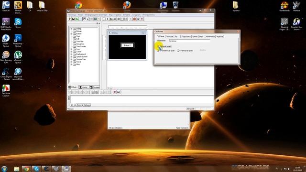Viewport: 306px width, 172px height.
Task: Open the Вид menu
Action: click(110, 15)
